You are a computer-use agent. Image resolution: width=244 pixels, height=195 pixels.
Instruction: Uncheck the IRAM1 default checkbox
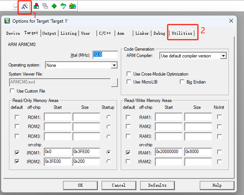click(x=128, y=153)
